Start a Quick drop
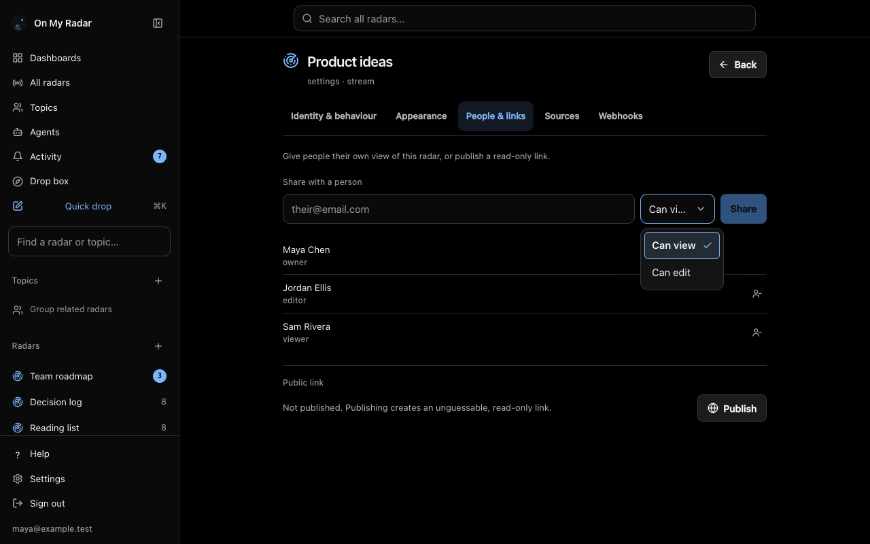Image resolution: width=870 pixels, height=544 pixels. pyautogui.click(x=89, y=206)
